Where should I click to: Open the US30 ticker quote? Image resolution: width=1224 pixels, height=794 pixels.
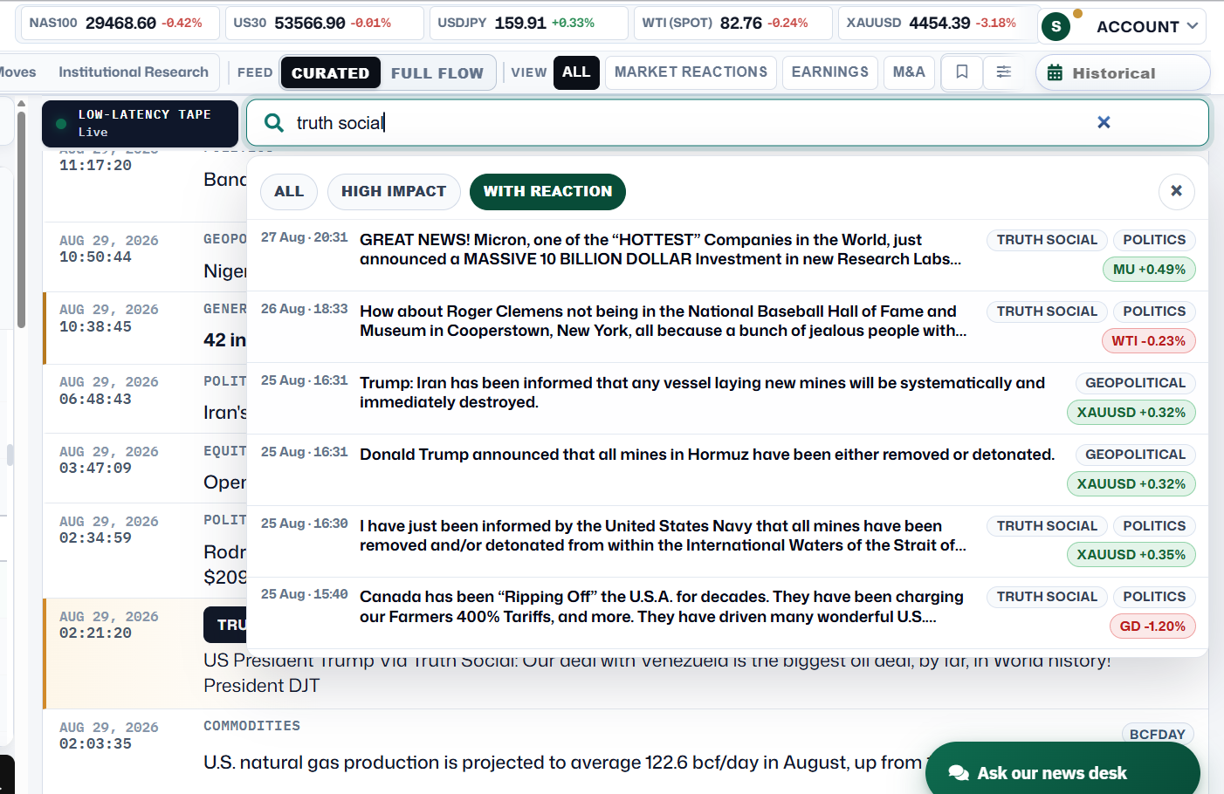325,24
